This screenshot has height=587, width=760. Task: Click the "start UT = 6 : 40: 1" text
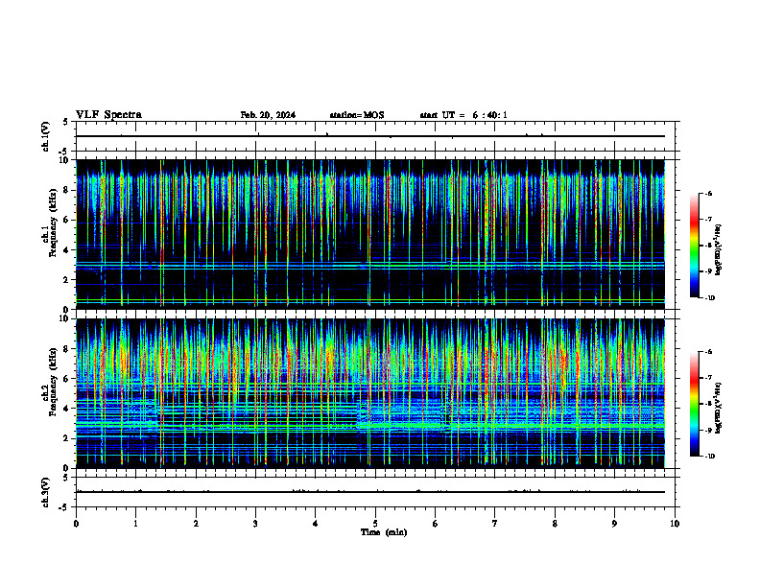tap(463, 115)
